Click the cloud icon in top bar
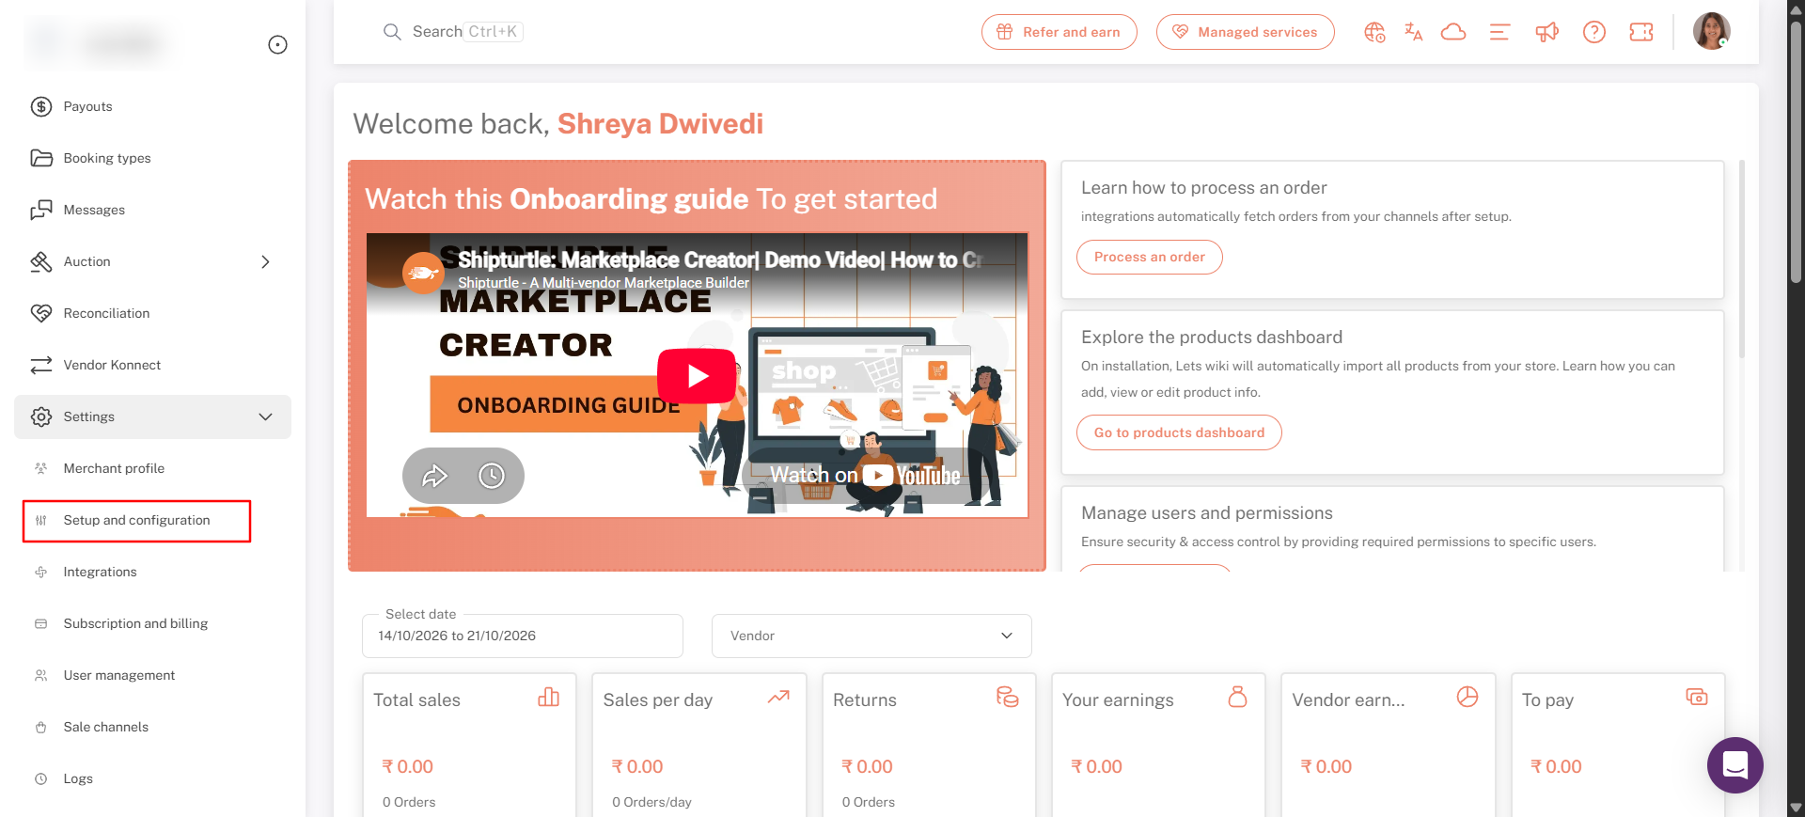 (x=1453, y=32)
